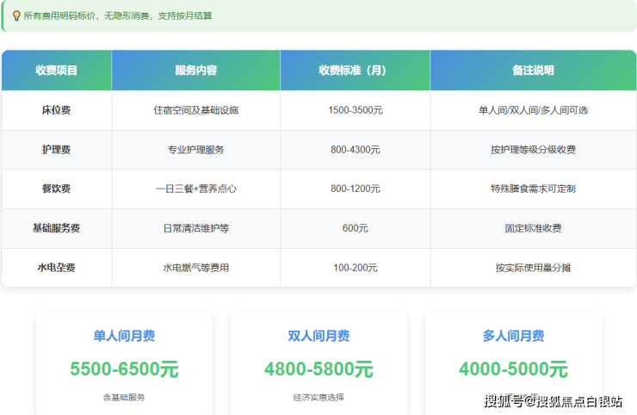Click the 1500-3500元 price cell
Image resolution: width=637 pixels, height=415 pixels.
click(x=355, y=110)
